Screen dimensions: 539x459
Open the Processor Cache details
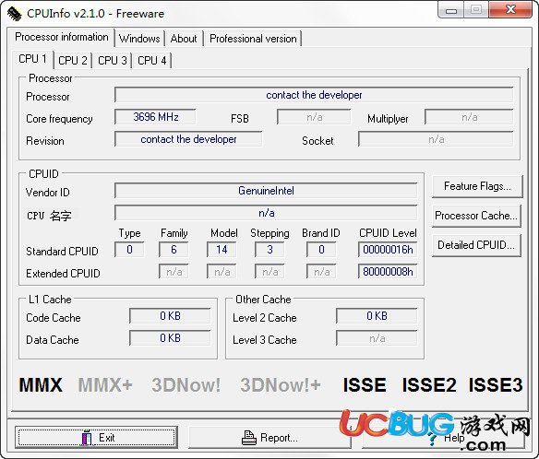476,216
